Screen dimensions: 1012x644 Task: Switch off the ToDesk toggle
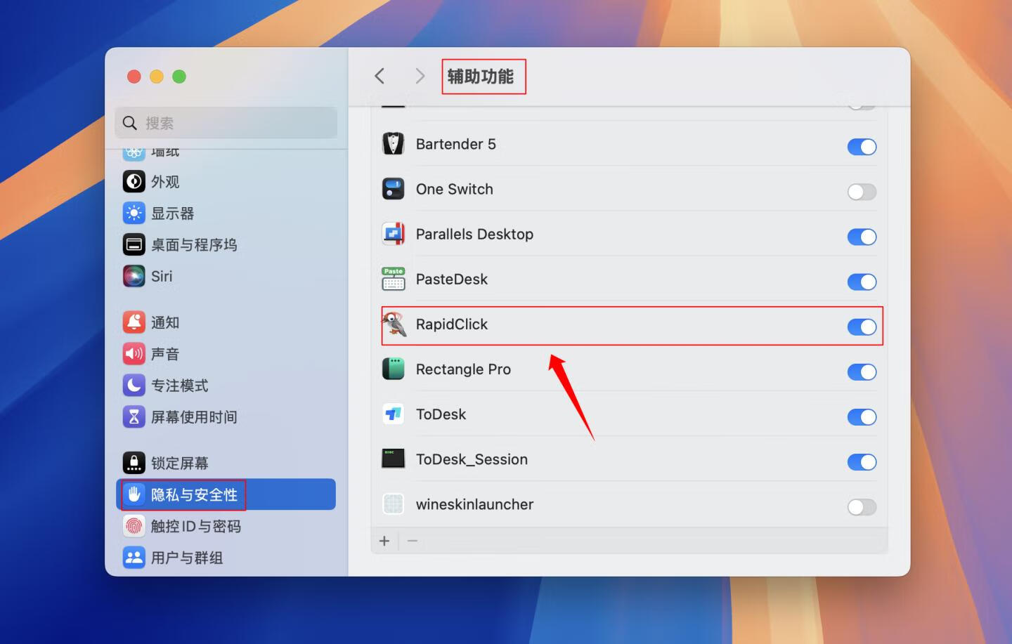point(862,417)
